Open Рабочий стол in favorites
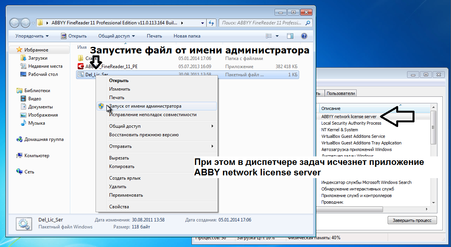This screenshot has height=247, width=451. coord(43,74)
